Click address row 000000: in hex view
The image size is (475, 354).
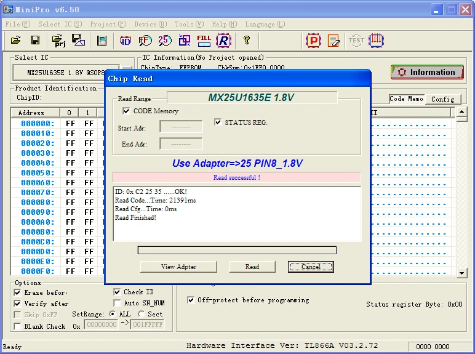tap(38, 124)
